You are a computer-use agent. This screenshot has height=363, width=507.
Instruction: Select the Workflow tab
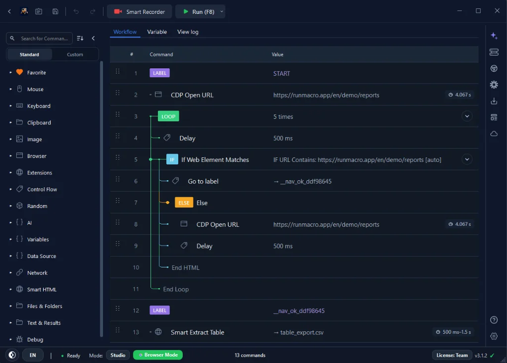(x=125, y=32)
